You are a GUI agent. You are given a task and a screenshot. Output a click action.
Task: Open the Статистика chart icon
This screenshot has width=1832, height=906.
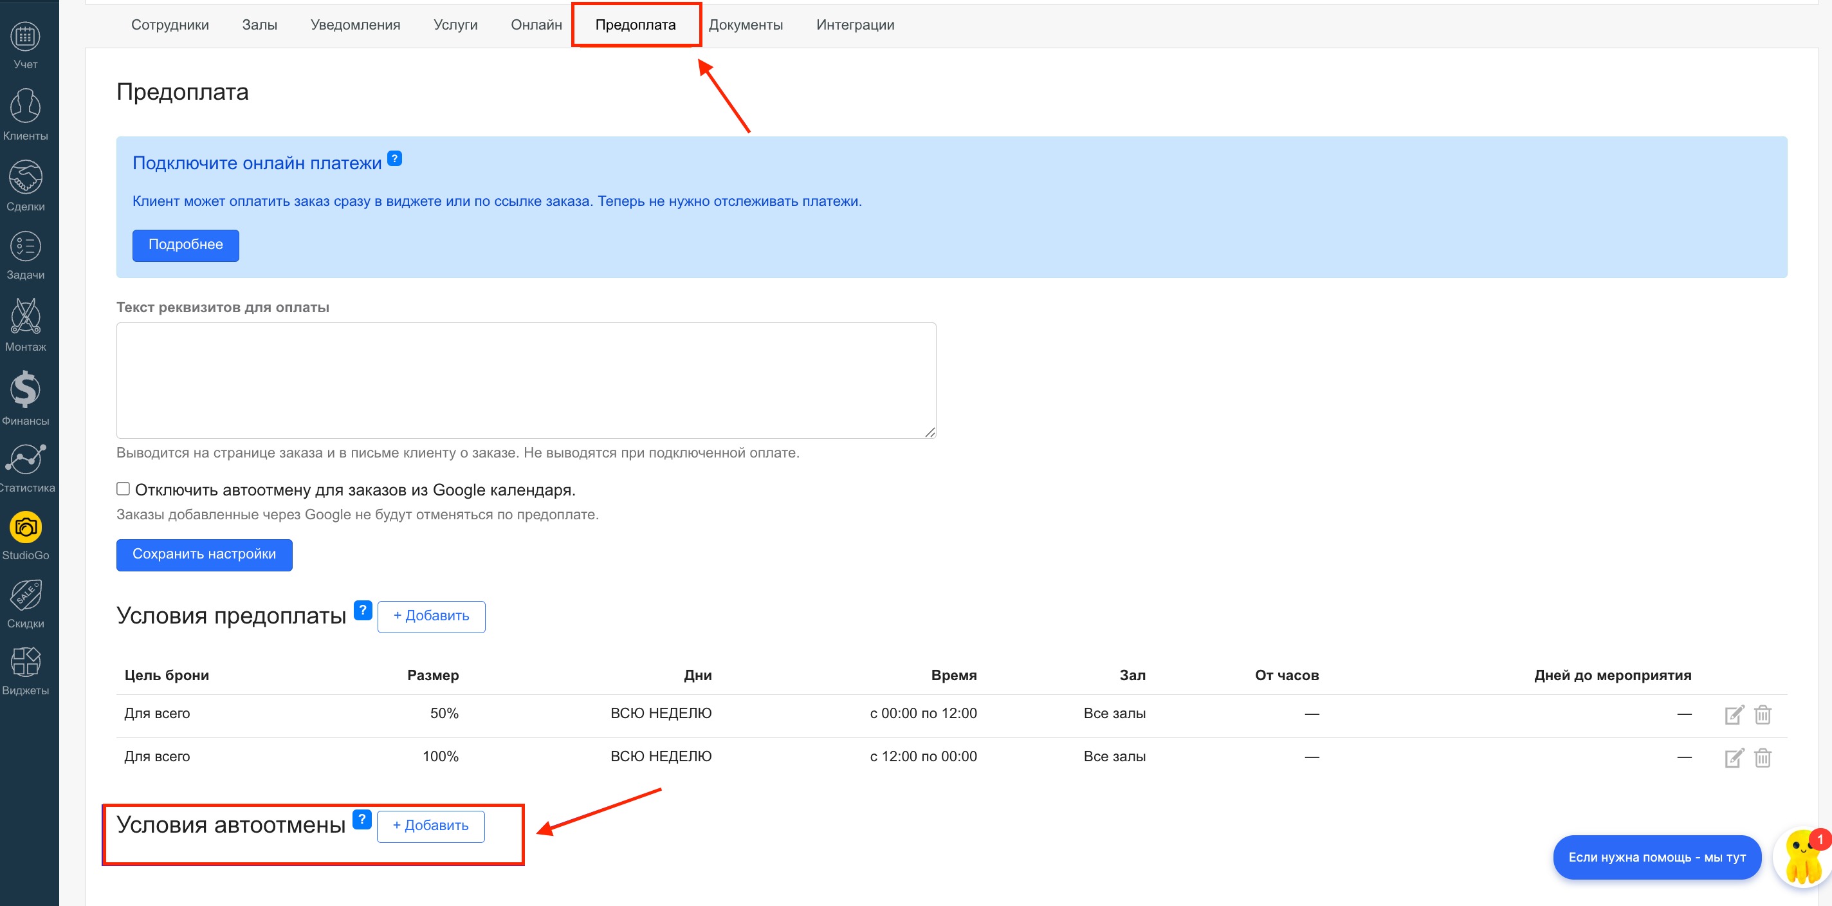(26, 459)
